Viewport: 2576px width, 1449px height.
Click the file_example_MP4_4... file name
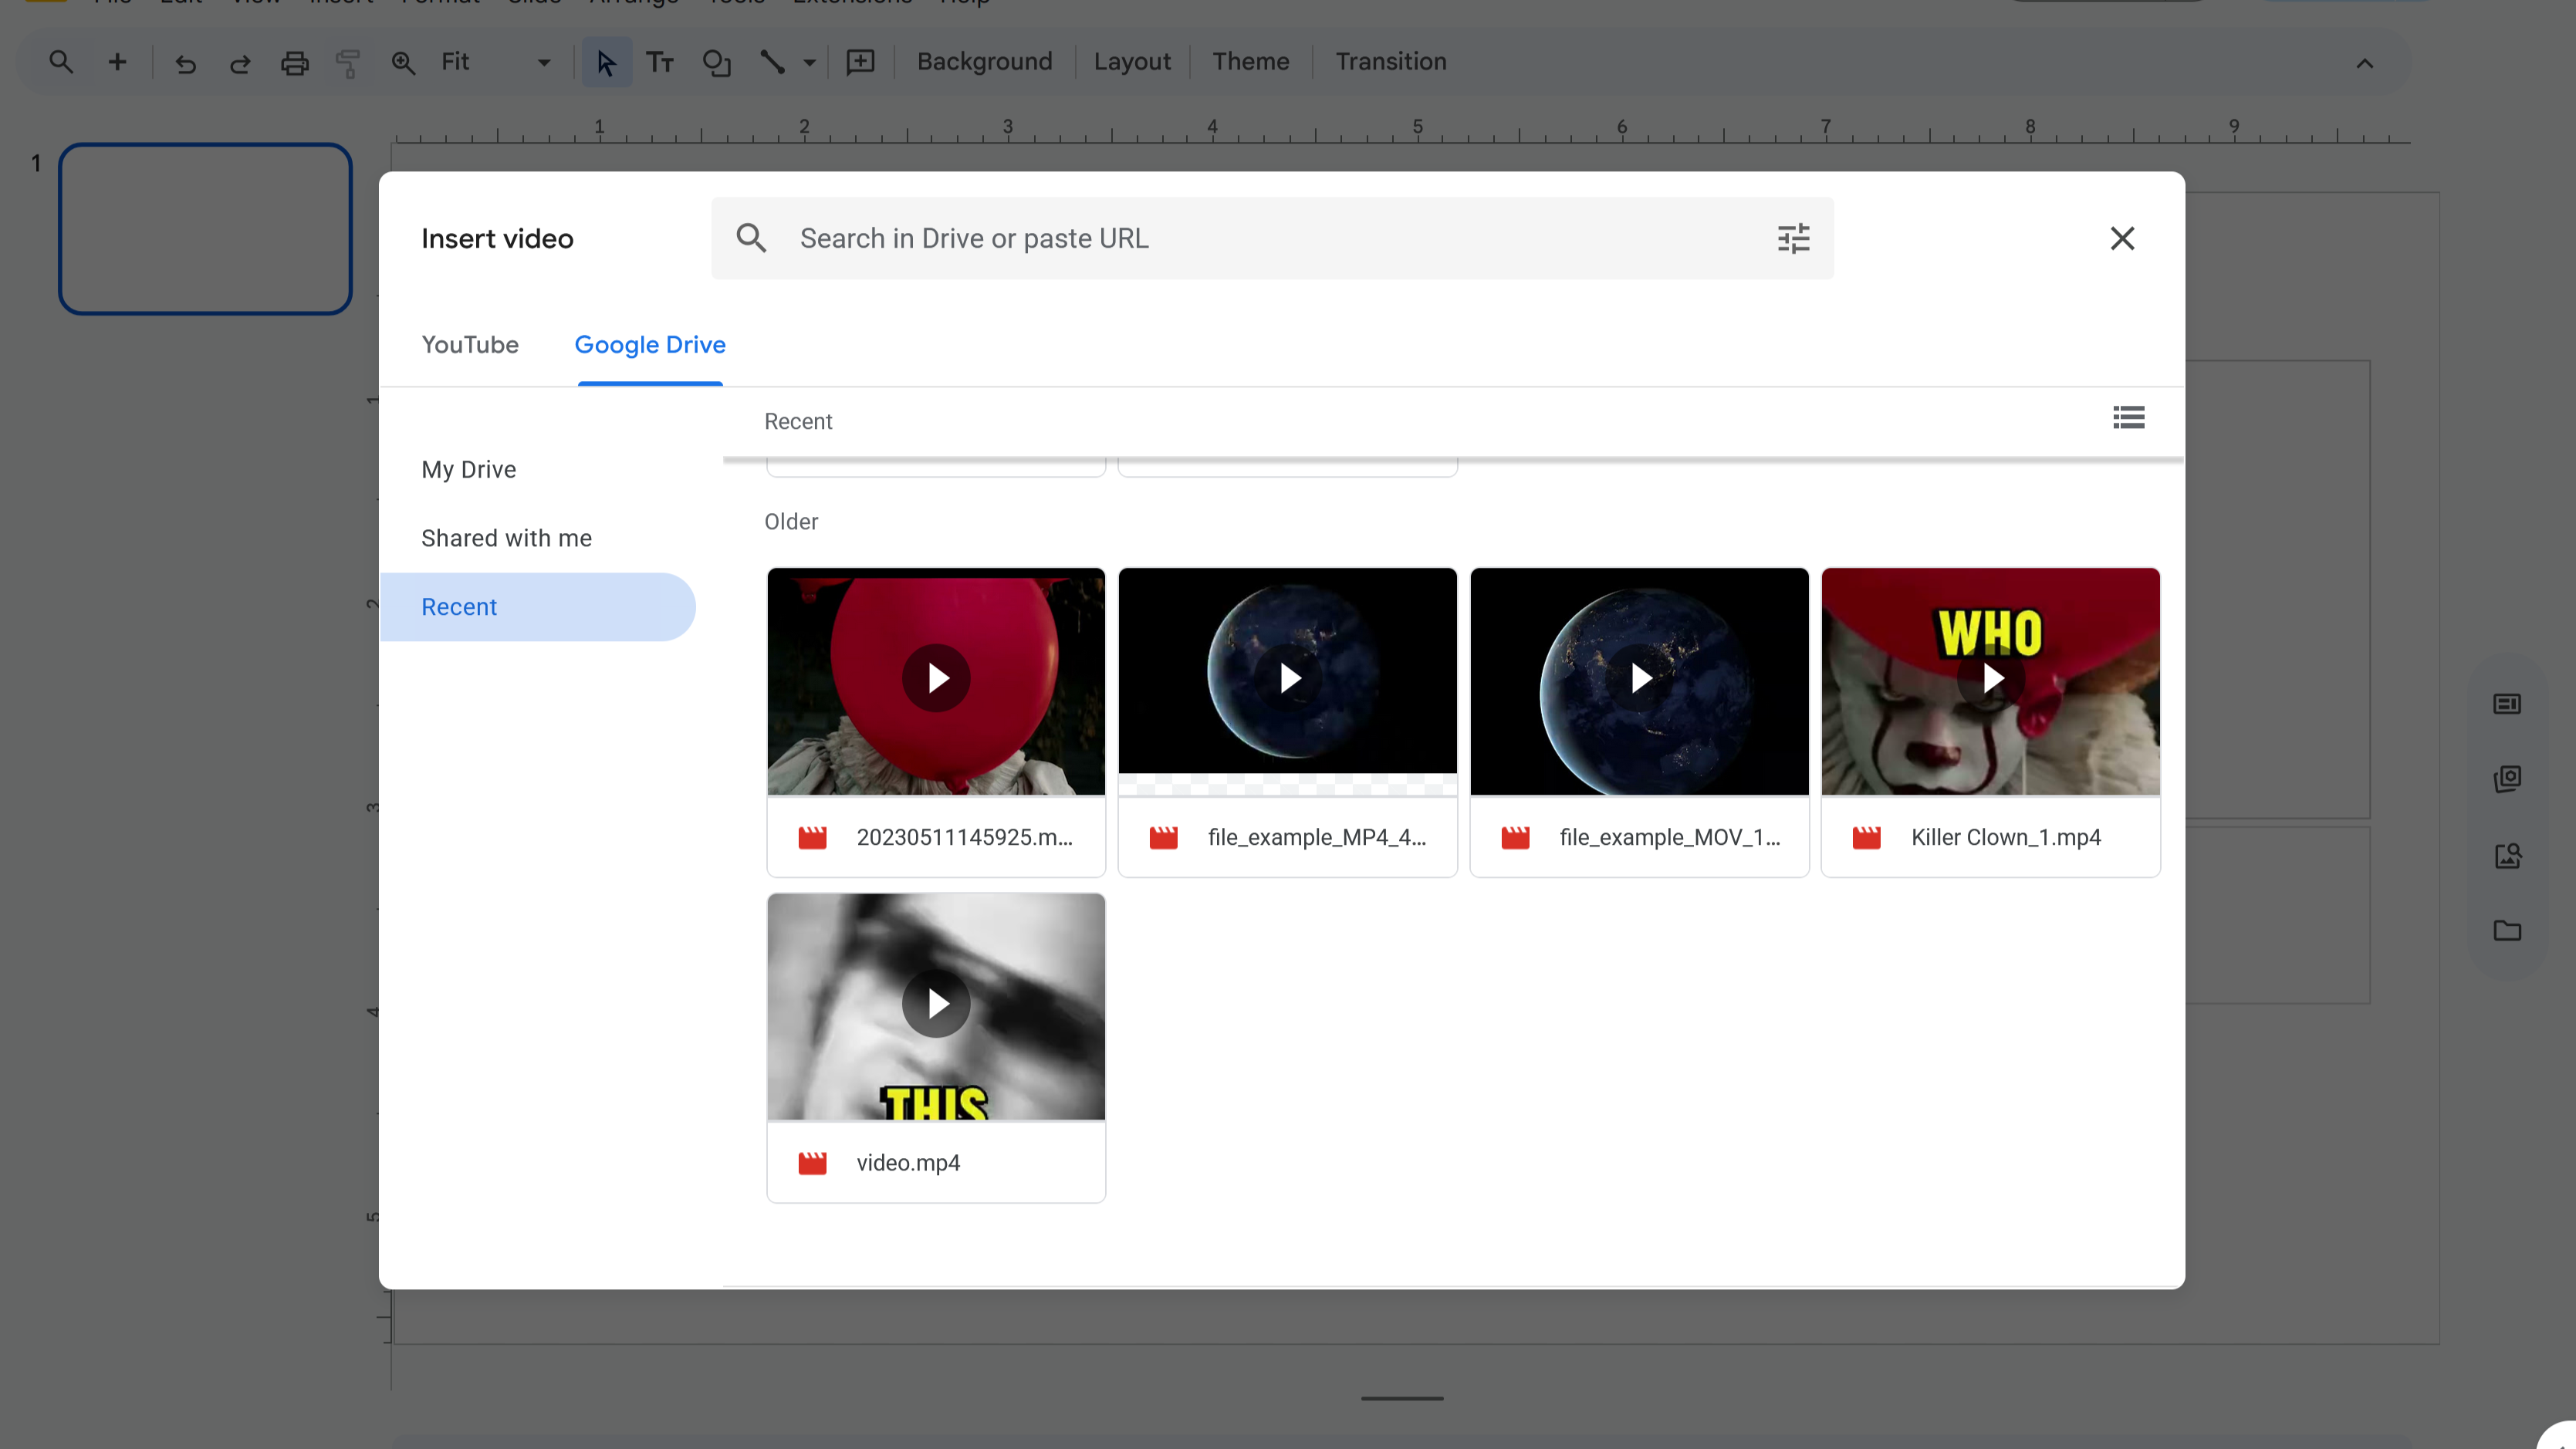tap(1316, 837)
